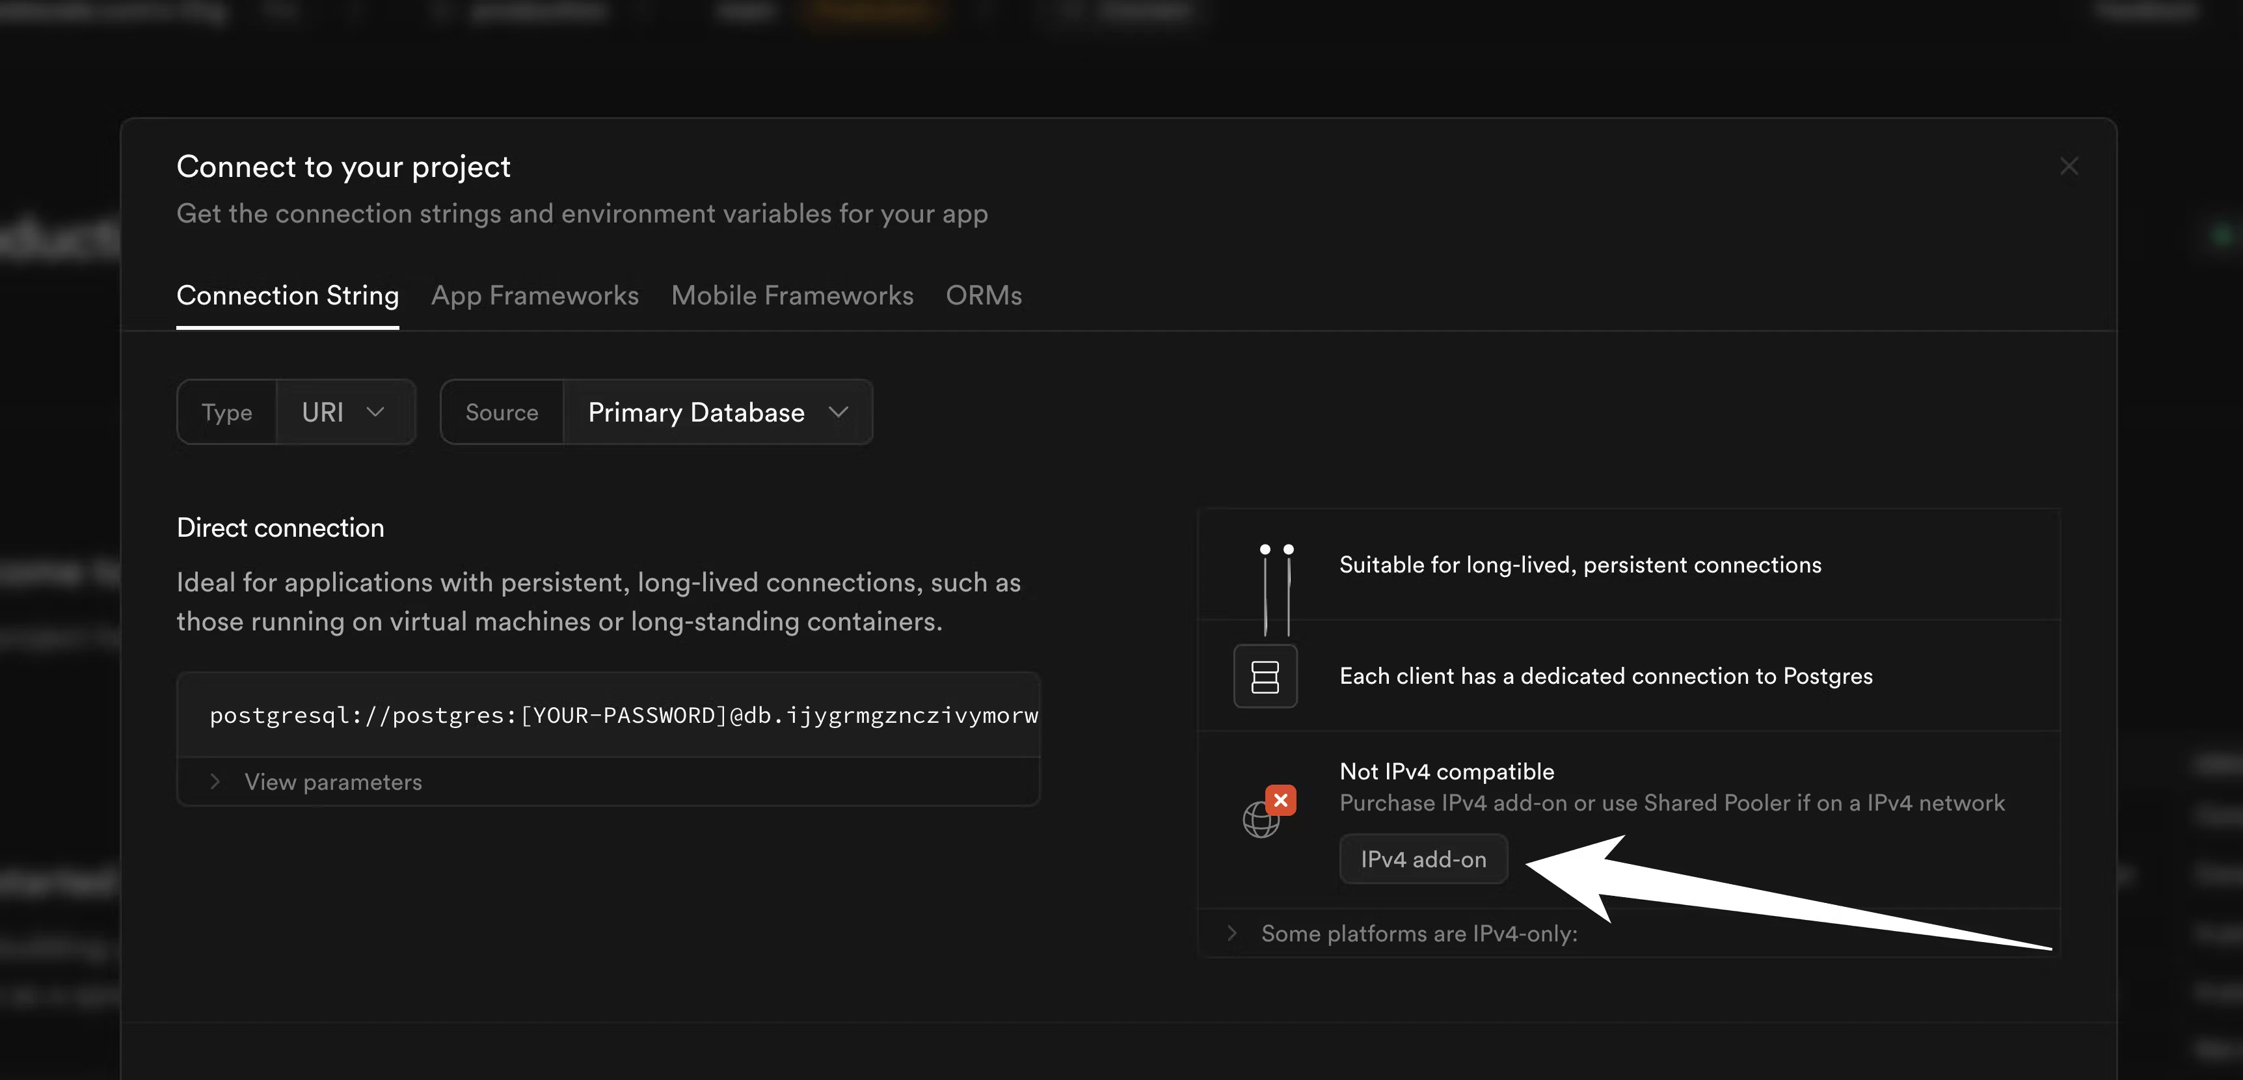Click the postgresql connection string field
The width and height of the screenshot is (2243, 1080).
pos(622,715)
